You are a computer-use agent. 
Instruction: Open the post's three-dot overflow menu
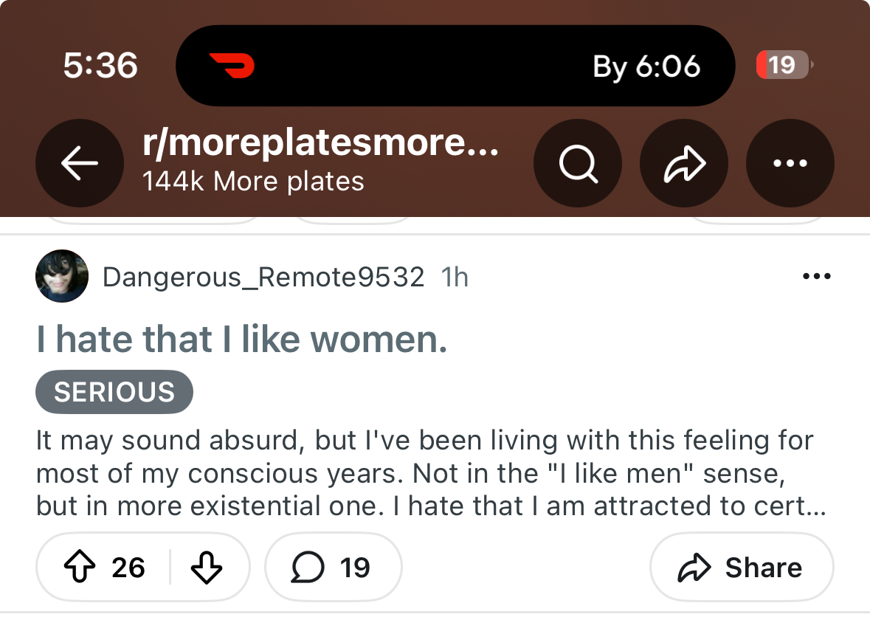[816, 278]
